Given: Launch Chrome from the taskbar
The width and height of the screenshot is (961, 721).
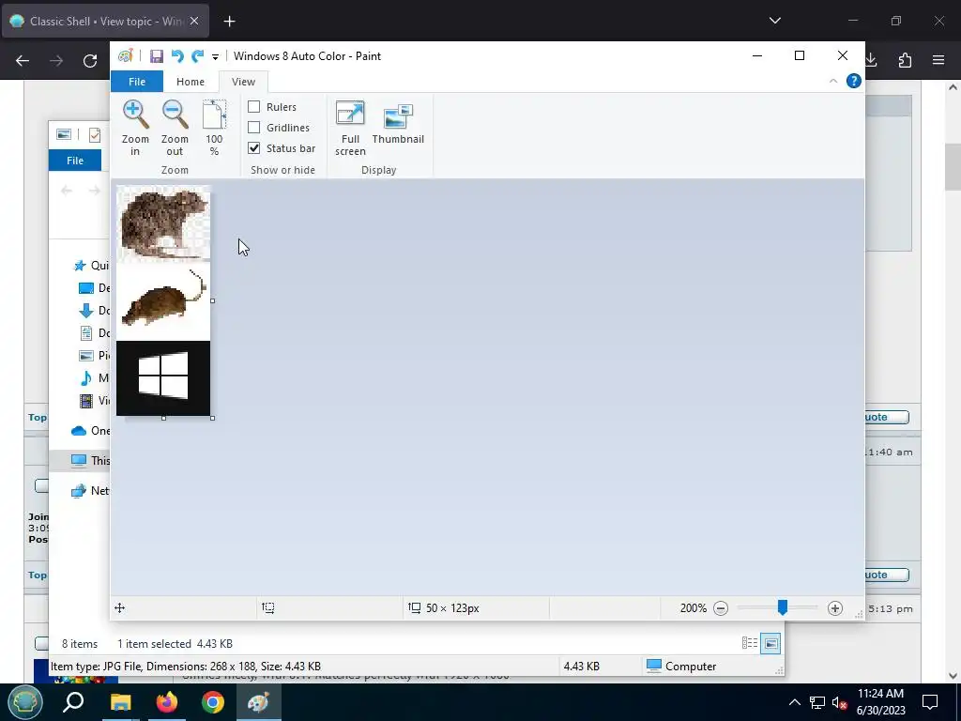Looking at the screenshot, I should click(213, 702).
